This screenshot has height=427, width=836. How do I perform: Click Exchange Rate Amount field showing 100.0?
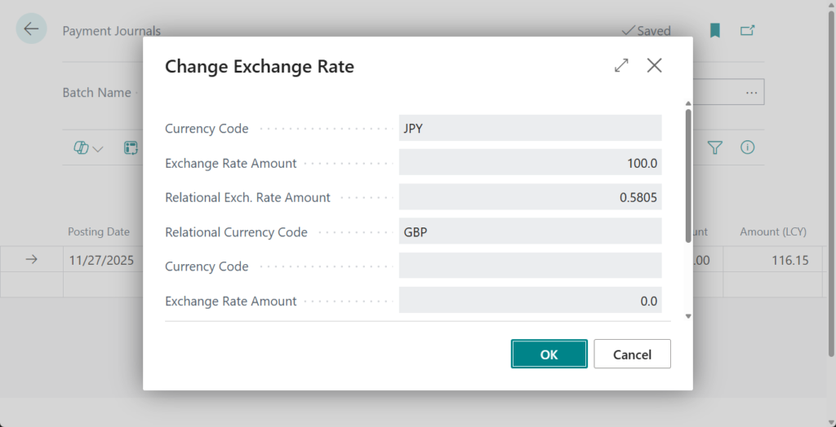tap(530, 163)
